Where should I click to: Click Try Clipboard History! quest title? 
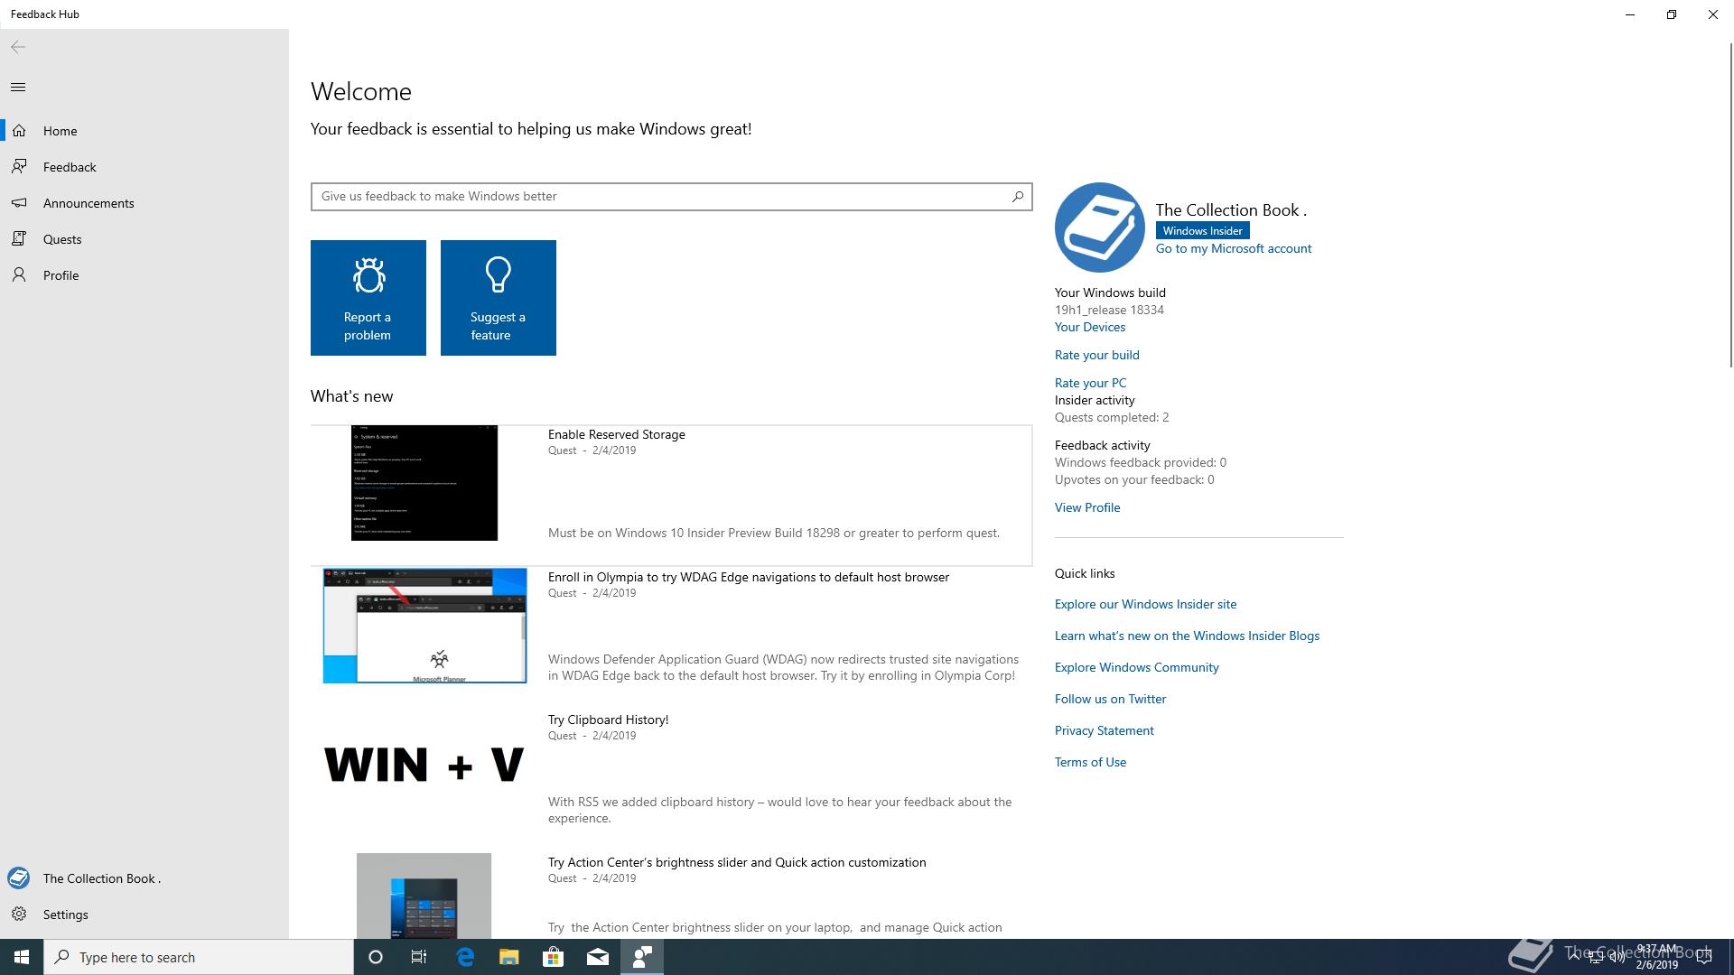(608, 720)
